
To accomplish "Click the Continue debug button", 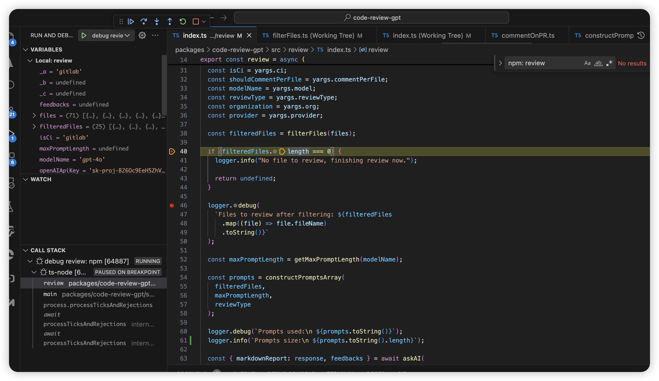I will (x=131, y=21).
